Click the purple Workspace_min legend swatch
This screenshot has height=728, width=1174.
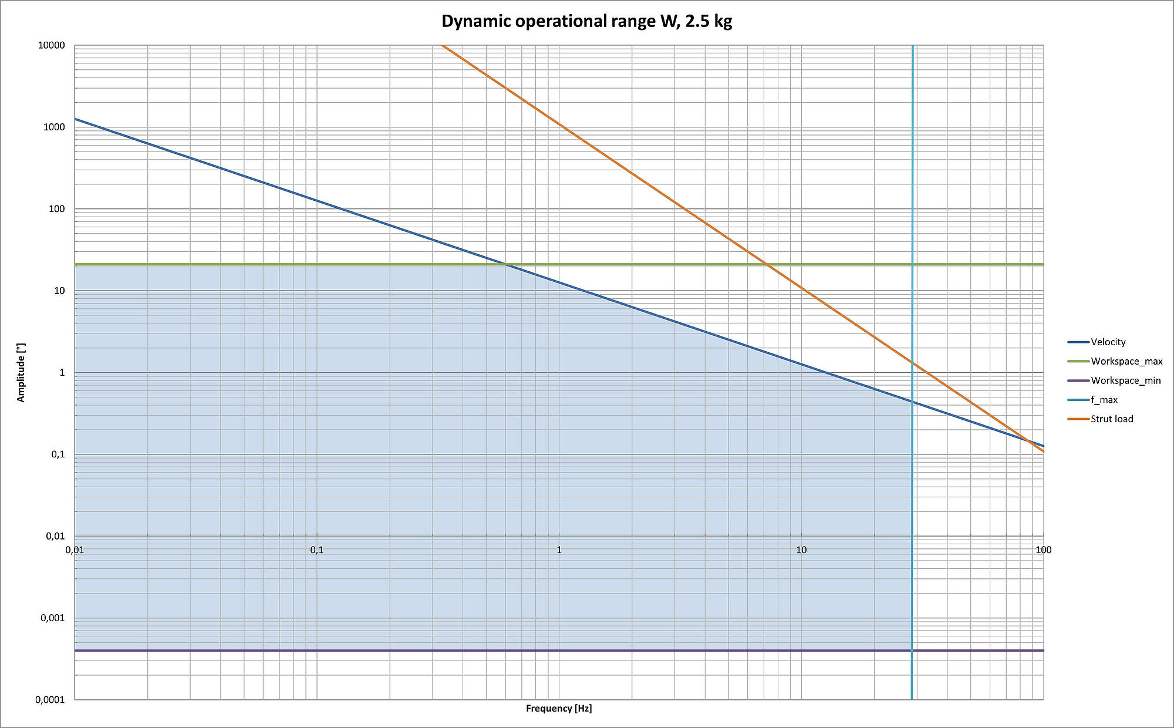1078,381
